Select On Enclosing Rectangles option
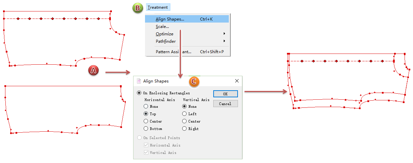 point(139,93)
